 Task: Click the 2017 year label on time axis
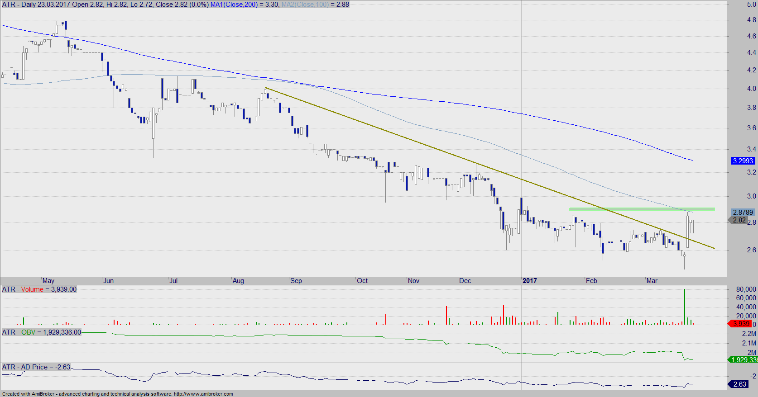529,281
